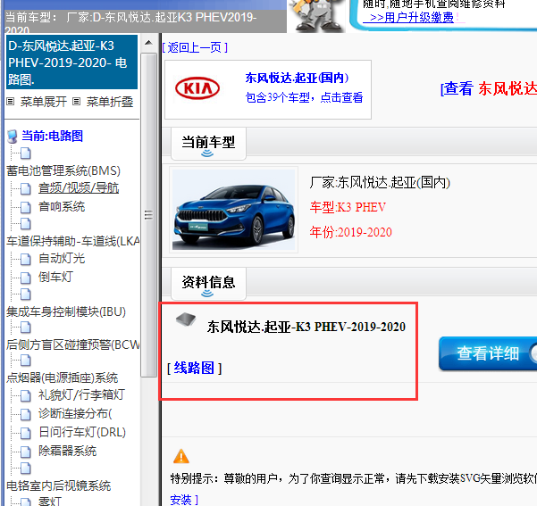Screen dimensions: 537x506
Task: Click the page icon beside 除霜器系统
Action: click(26, 452)
